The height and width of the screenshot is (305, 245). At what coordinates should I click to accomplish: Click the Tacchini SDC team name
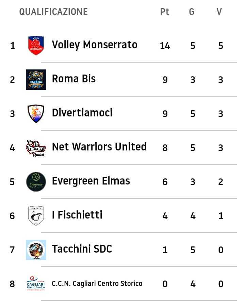click(x=82, y=249)
